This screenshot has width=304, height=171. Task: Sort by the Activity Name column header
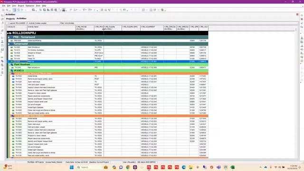[x=52, y=28]
